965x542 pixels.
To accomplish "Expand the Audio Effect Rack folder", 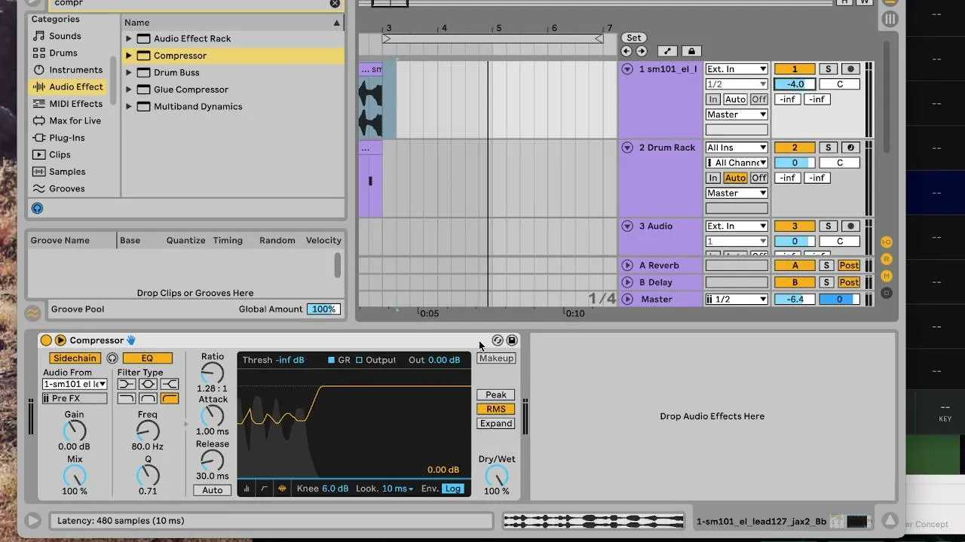I will pos(129,38).
